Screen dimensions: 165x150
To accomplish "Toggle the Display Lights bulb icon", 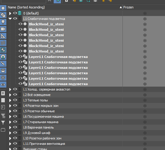I will point(3,22).
